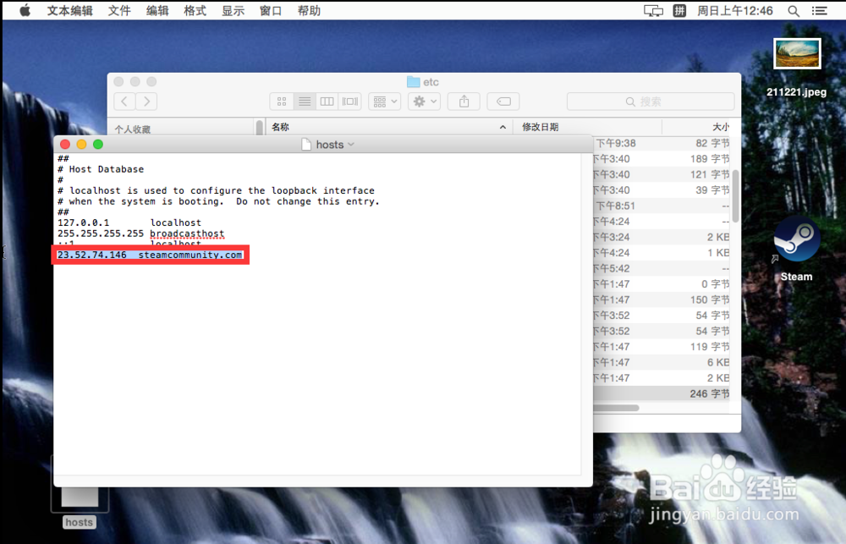Sort Finder list by 名称 column

click(x=388, y=127)
